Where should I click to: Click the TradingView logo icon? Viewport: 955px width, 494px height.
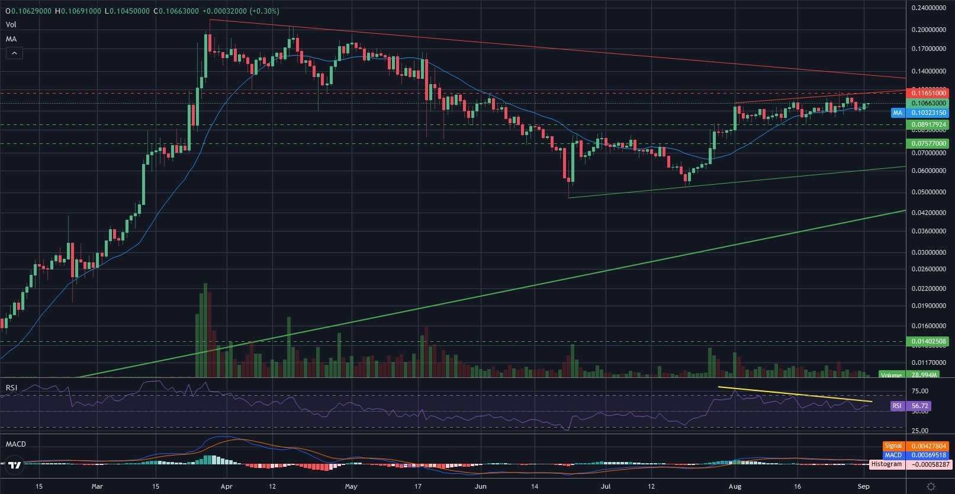(15, 465)
